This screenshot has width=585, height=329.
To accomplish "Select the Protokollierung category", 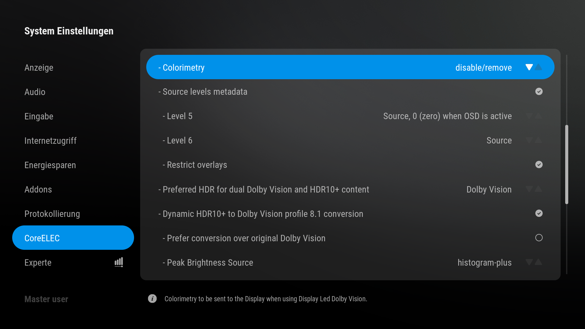I will (x=73, y=214).
